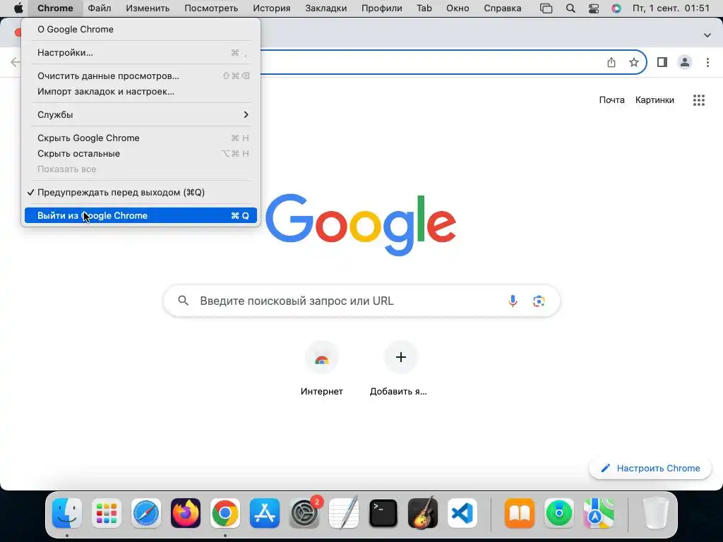This screenshot has height=542, width=723.
Task: Select Очистить данные просмотров…
Action: [x=141, y=76]
